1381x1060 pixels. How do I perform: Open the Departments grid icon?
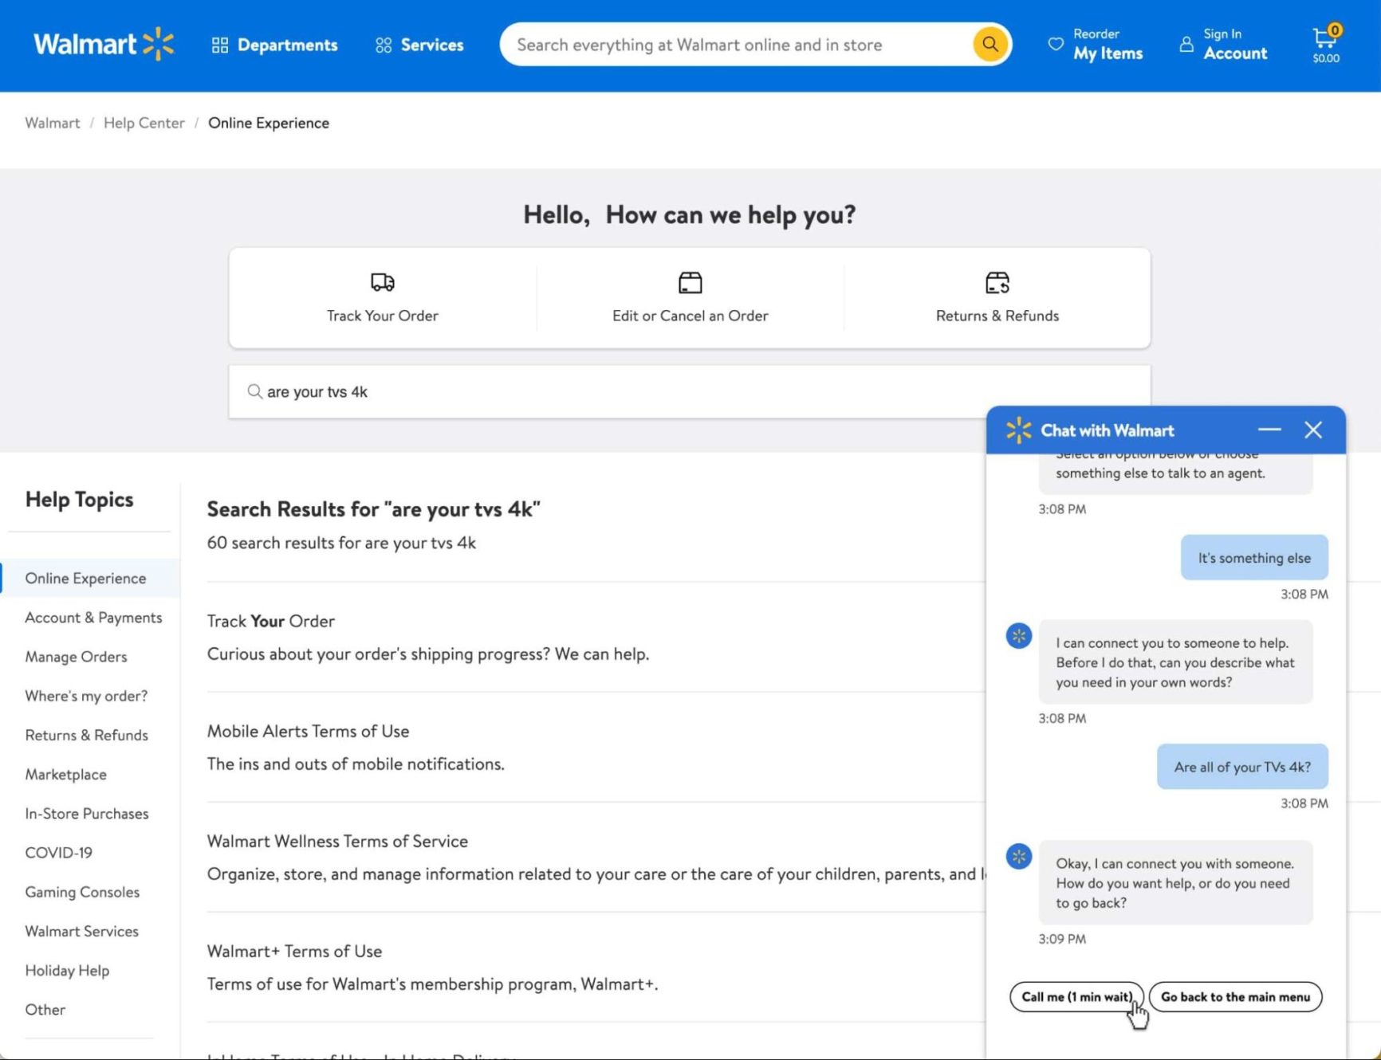[220, 44]
